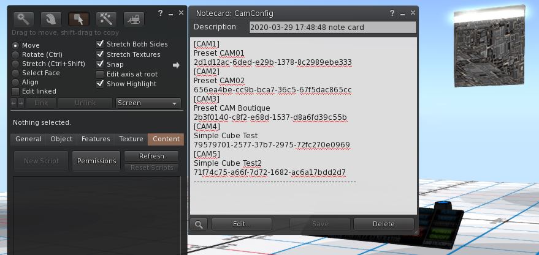The width and height of the screenshot is (539, 255).
Task: Disable the Stretch Textures checkbox
Action: click(101, 54)
